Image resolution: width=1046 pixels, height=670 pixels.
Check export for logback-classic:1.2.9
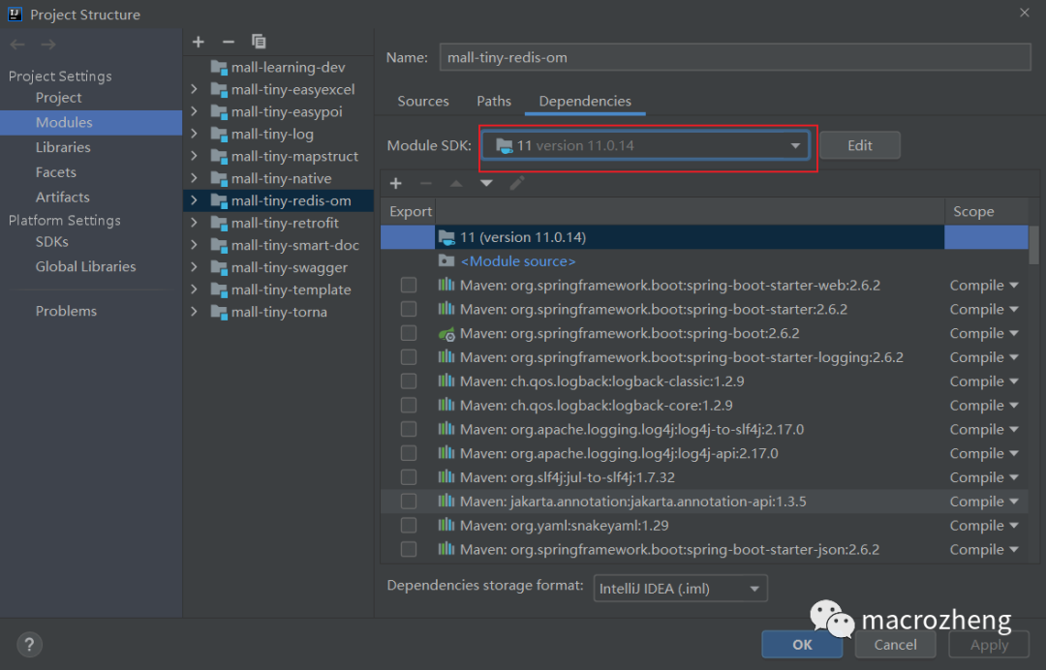pyautogui.click(x=409, y=381)
